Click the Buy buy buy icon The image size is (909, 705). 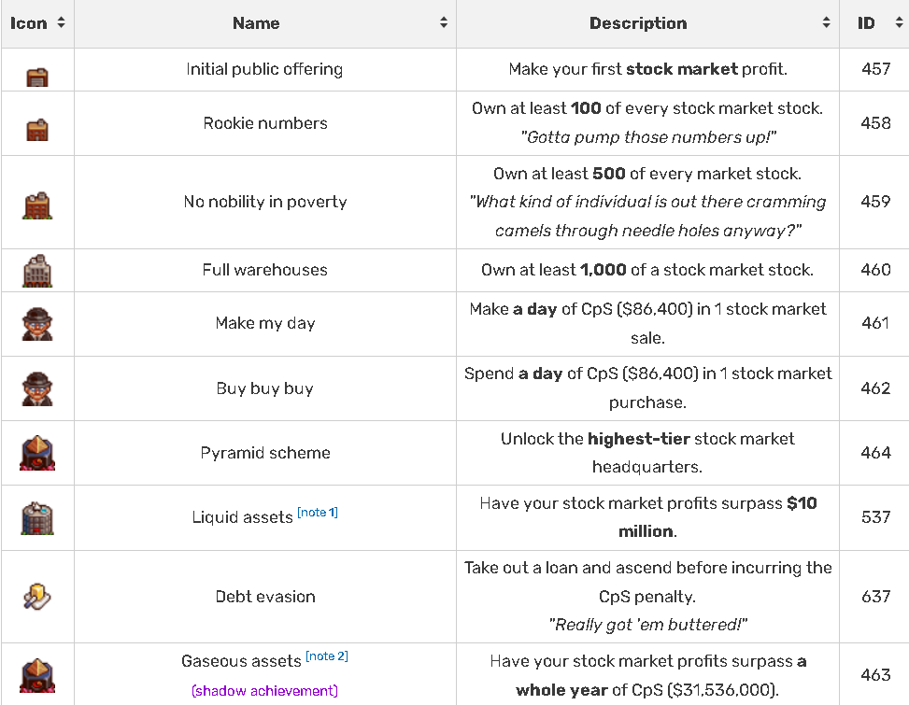coord(37,388)
